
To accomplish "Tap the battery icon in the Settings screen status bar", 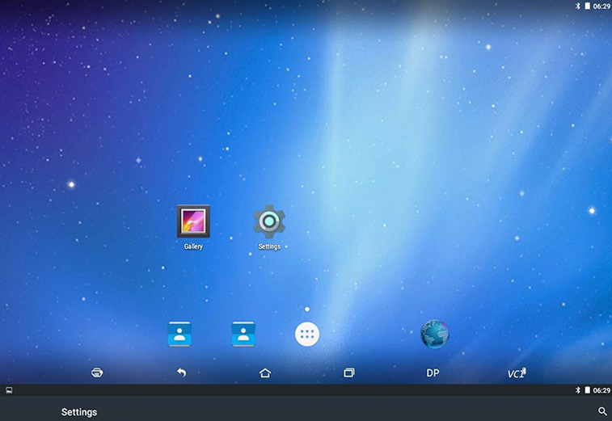I will click(x=587, y=389).
